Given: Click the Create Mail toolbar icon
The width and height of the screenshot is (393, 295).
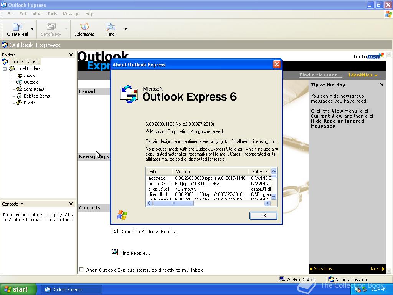Looking at the screenshot, I should (x=18, y=27).
